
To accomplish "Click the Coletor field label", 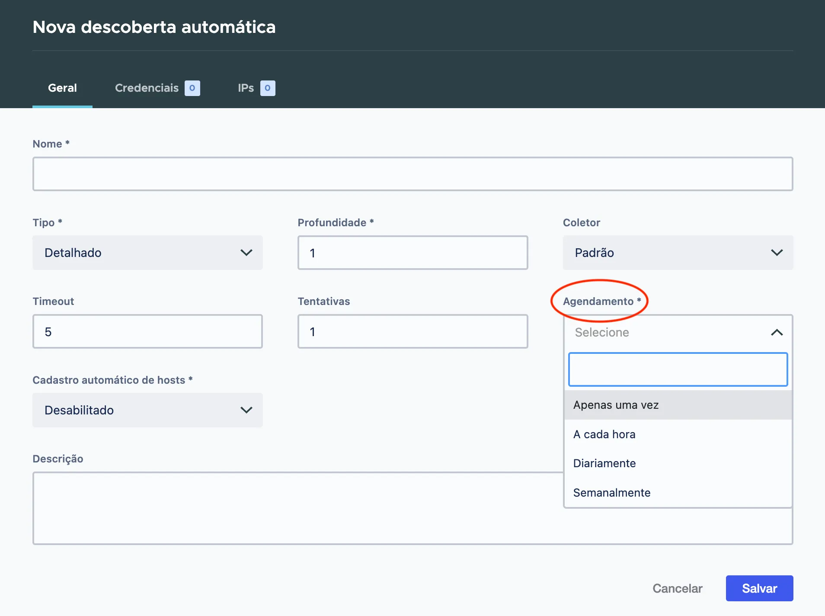I will point(582,222).
